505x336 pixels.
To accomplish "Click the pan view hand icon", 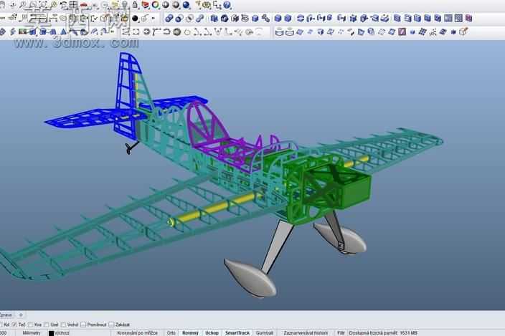I will (3, 5).
